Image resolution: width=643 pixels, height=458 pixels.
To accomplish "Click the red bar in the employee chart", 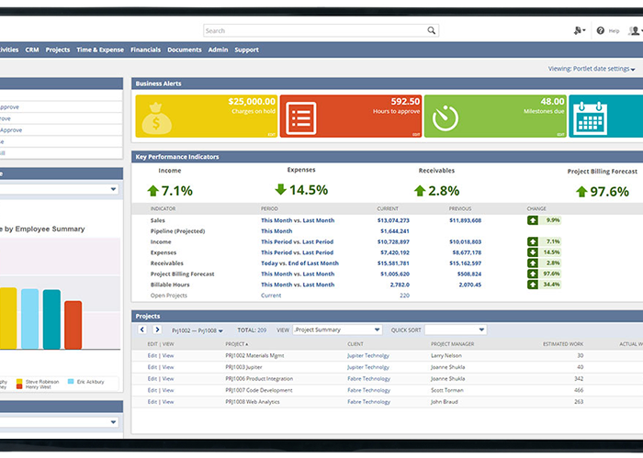I will click(x=73, y=325).
